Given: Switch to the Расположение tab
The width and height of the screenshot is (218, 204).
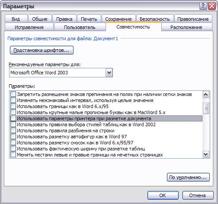Looking at the screenshot, I should tap(186, 27).
